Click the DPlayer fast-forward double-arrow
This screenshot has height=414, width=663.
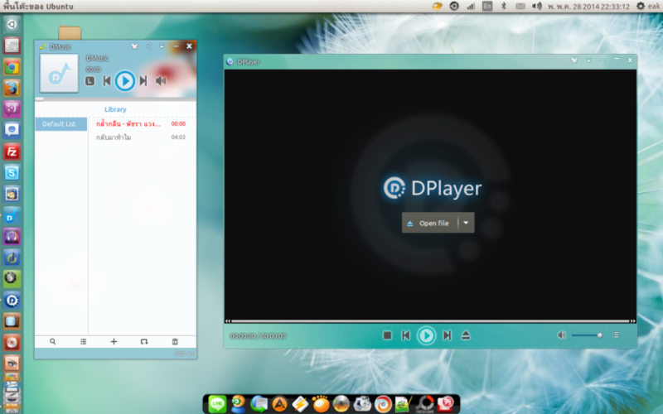point(632,321)
